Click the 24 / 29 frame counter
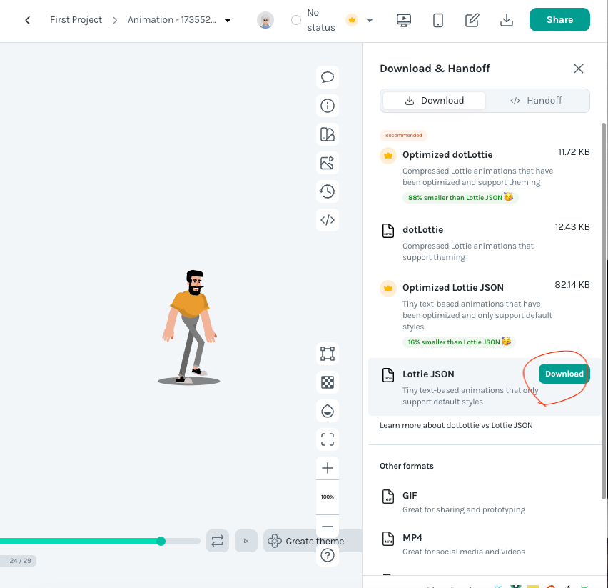Image resolution: width=608 pixels, height=588 pixels. point(20,561)
